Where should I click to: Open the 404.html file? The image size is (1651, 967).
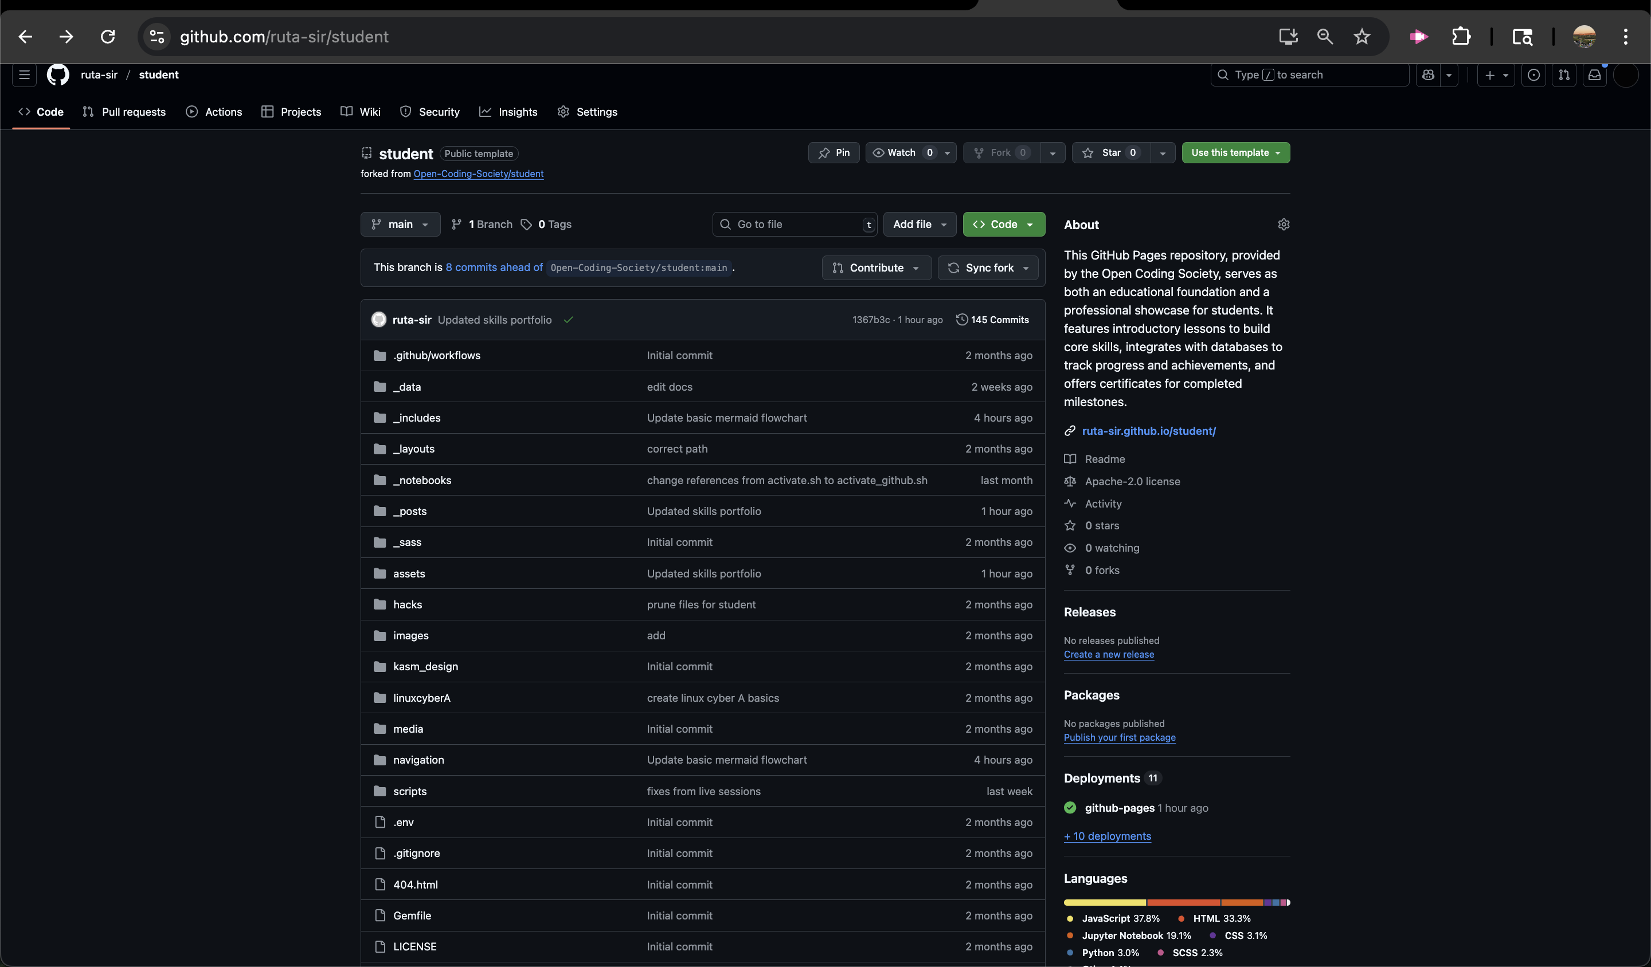tap(416, 885)
